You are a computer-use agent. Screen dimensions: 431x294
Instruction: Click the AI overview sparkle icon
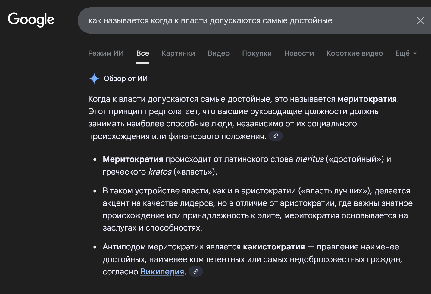click(x=94, y=79)
